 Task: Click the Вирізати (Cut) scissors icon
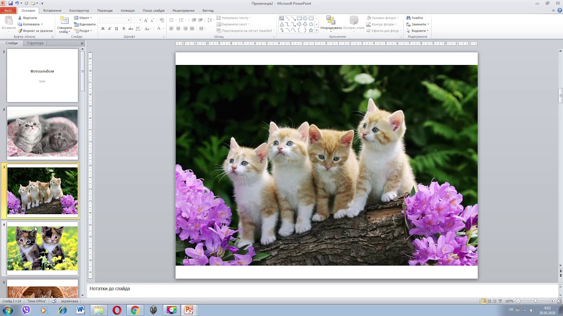pos(20,18)
